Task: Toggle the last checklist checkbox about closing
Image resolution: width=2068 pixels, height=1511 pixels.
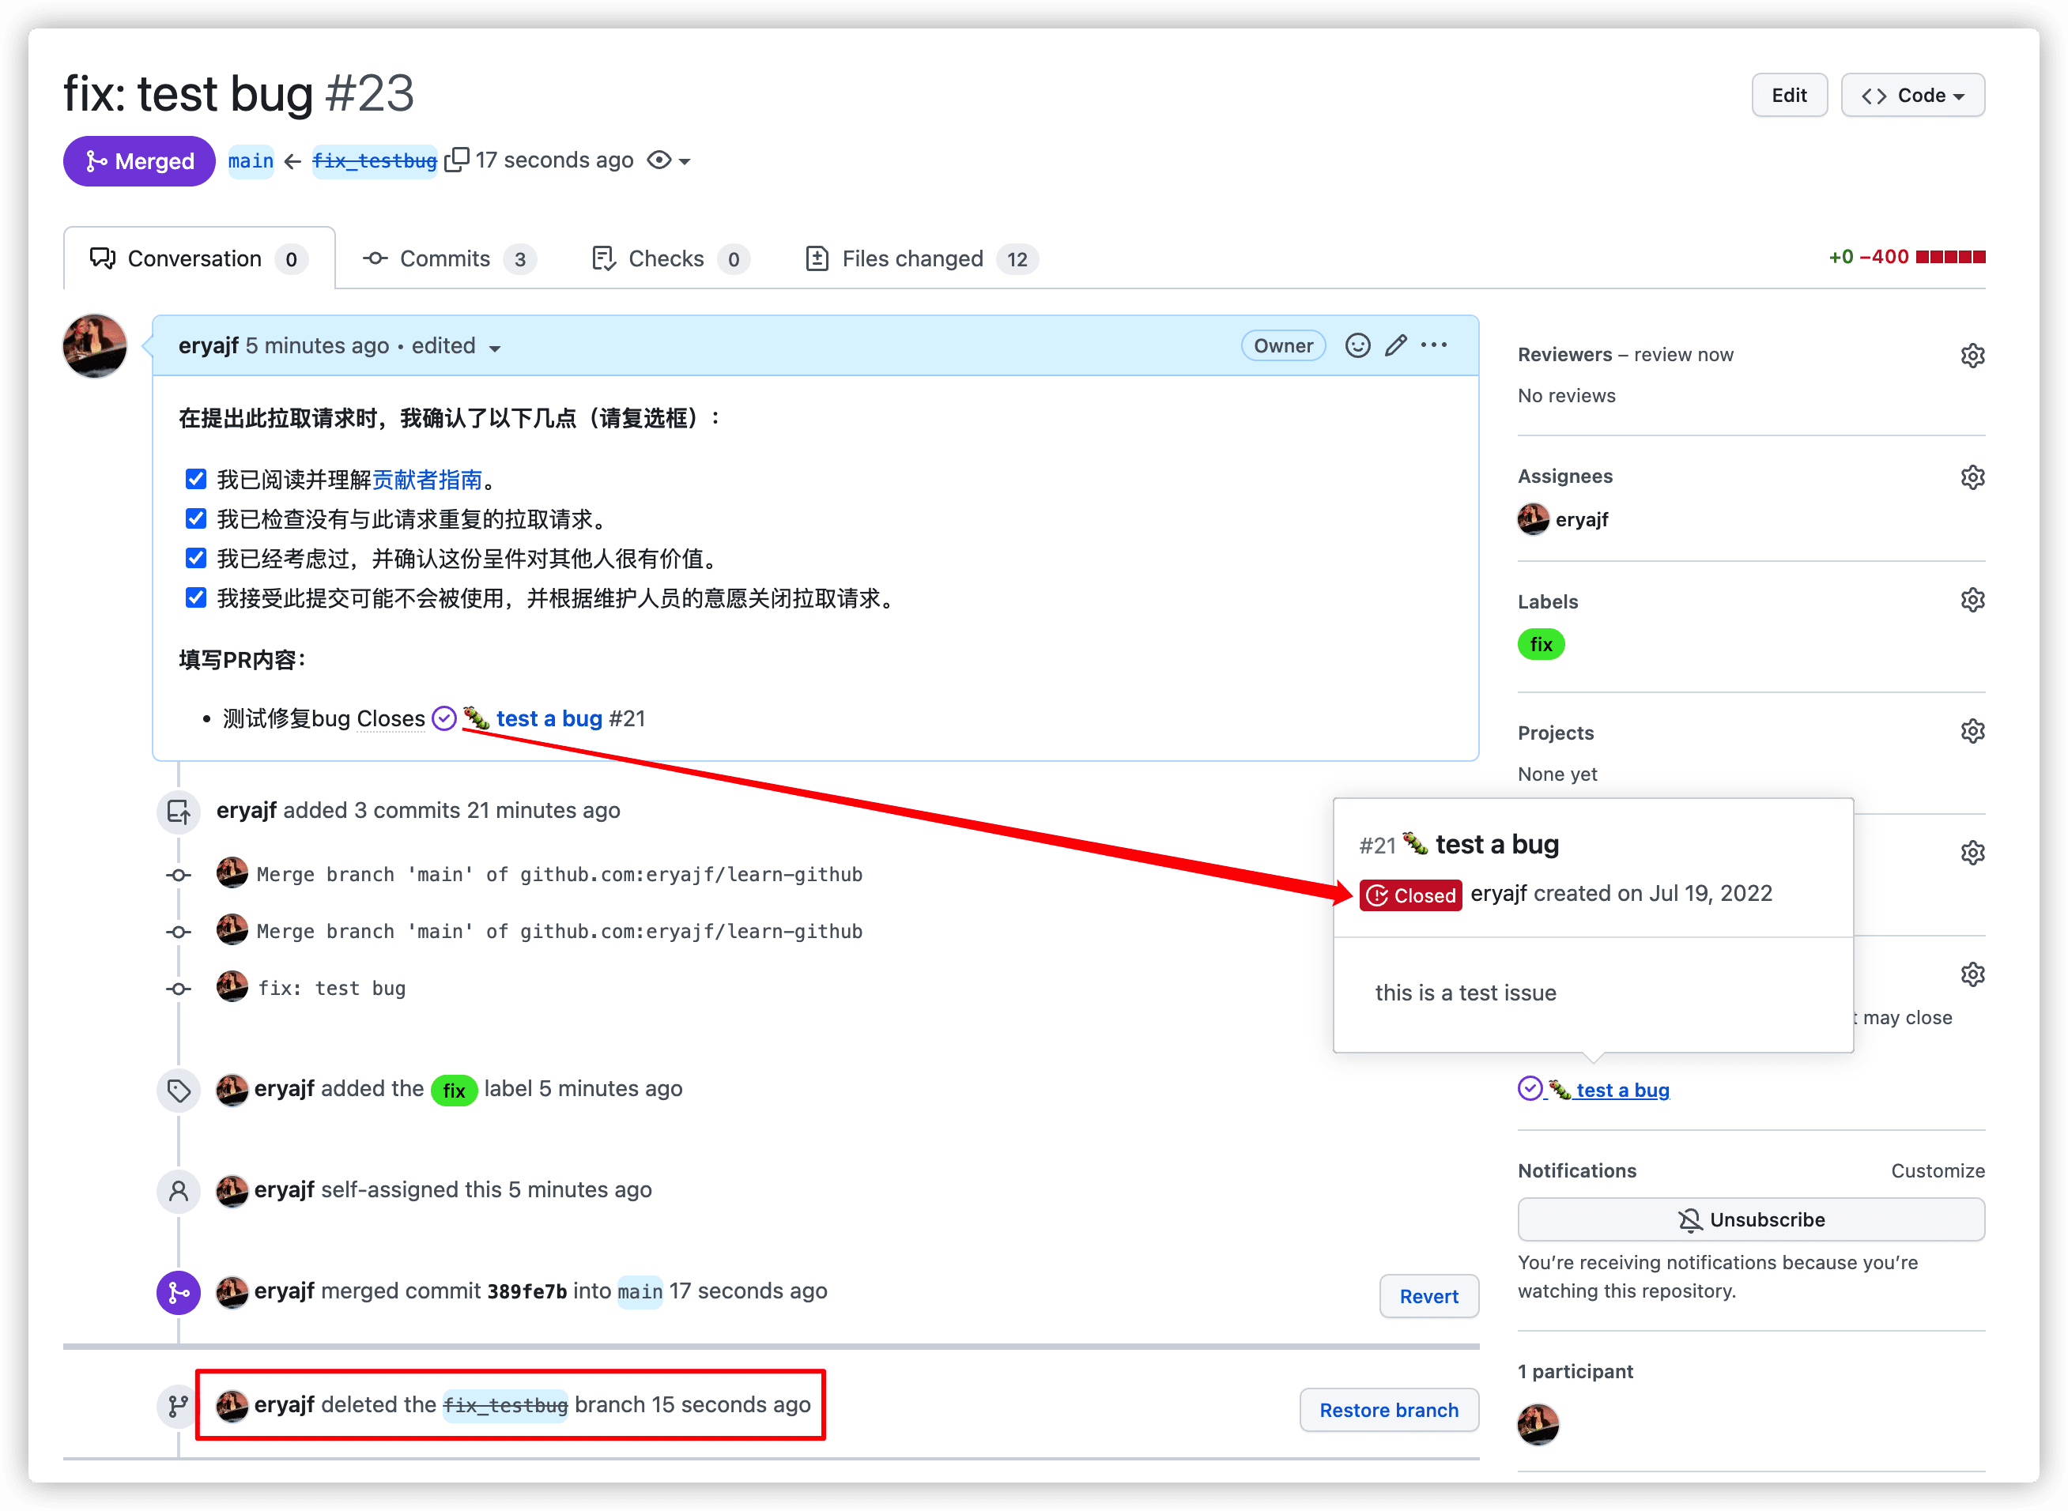Action: point(196,598)
